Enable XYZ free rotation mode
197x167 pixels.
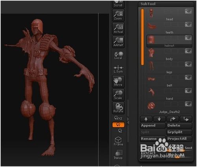tap(118, 118)
